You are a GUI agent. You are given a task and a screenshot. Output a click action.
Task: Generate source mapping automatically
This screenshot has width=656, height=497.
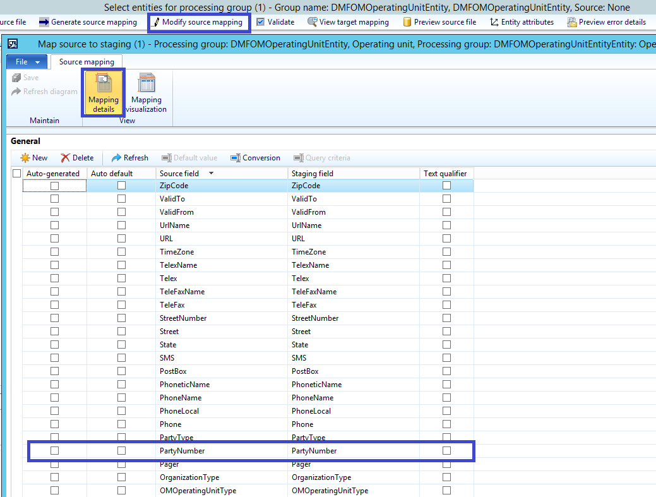pos(88,21)
